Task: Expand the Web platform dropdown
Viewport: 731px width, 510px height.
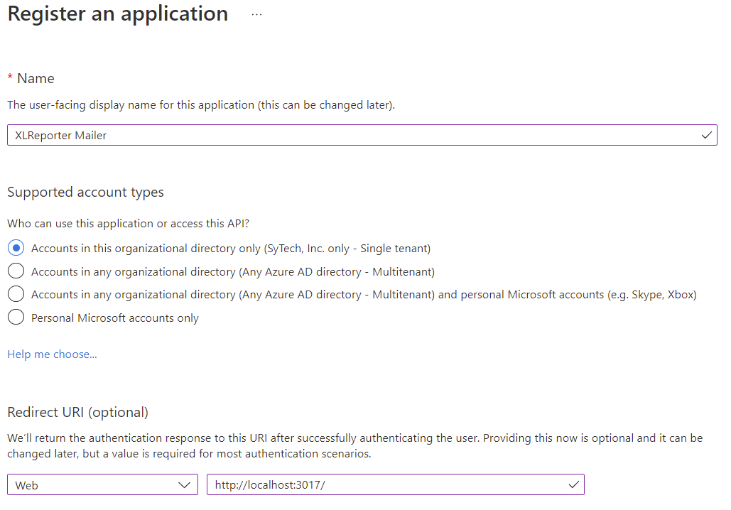Action: [102, 485]
